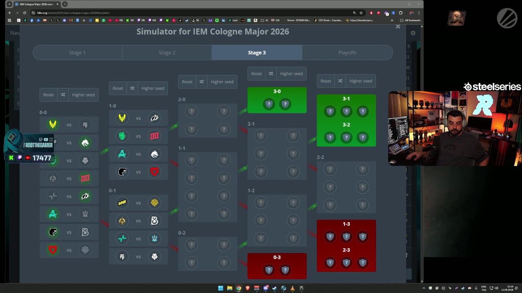522x293 pixels.
Task: Apply Higher seed above the 3-1 box
Action: (361, 81)
